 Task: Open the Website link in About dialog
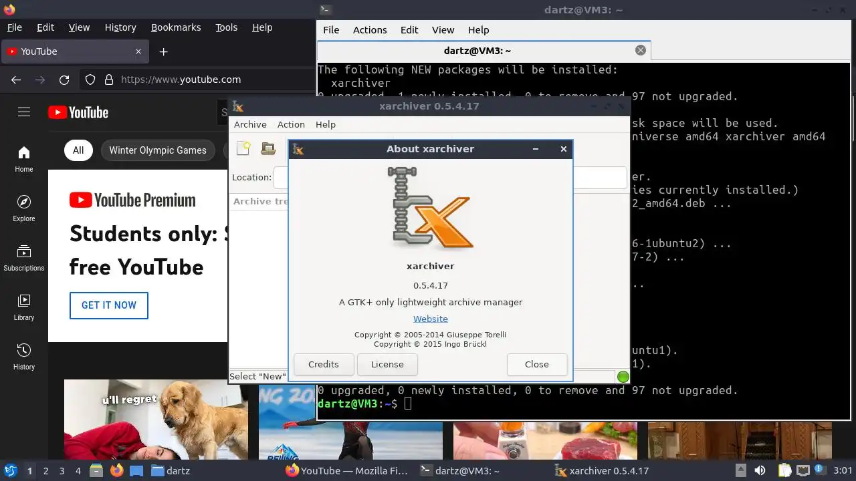pos(431,319)
